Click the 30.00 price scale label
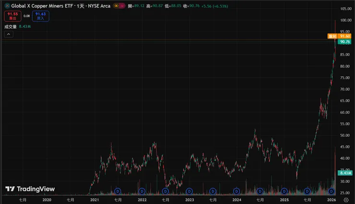The width and height of the screenshot is (355, 204). [345, 181]
